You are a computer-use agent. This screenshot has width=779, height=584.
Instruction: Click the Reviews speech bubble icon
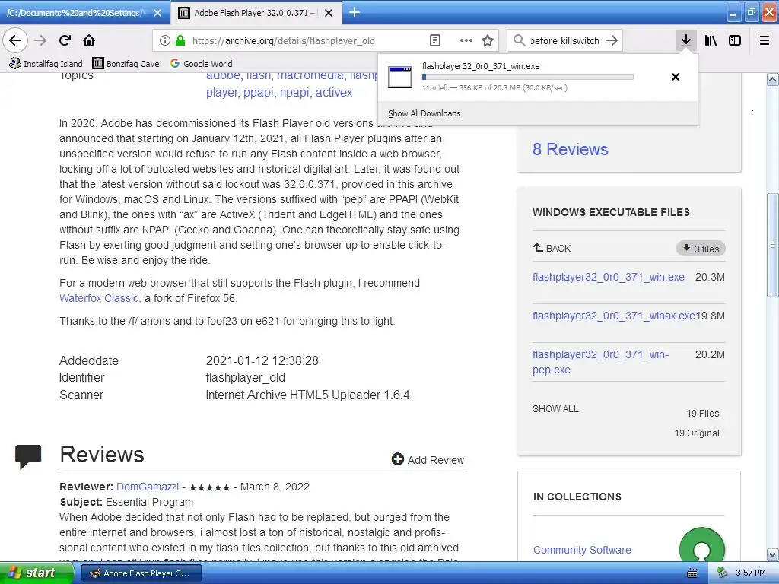pos(28,456)
